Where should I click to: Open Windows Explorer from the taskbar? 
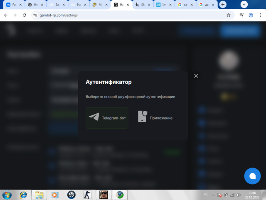point(39,195)
